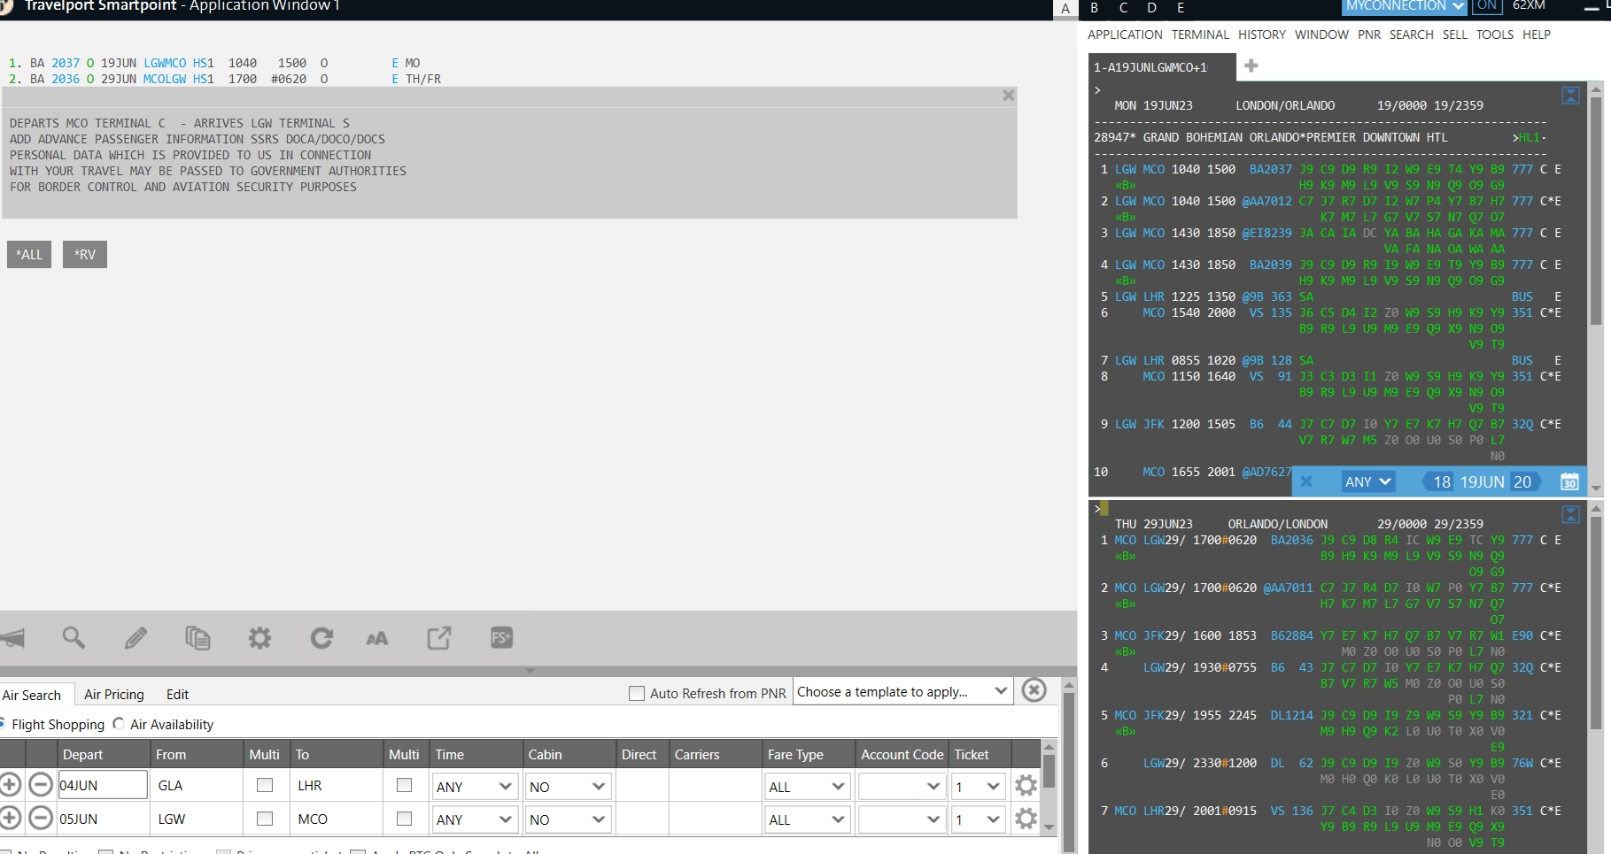The height and width of the screenshot is (854, 1611).
Task: Switch to window B
Action: tap(1095, 7)
